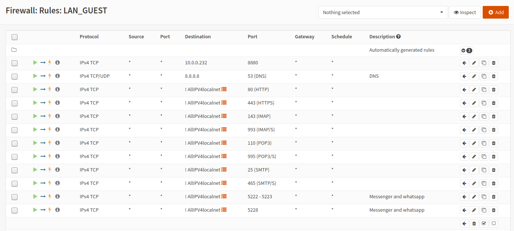Viewport: 514px width, 231px height.
Task: Click the info icon on the 993 (IMAP/S) rule
Action: pyautogui.click(x=57, y=129)
